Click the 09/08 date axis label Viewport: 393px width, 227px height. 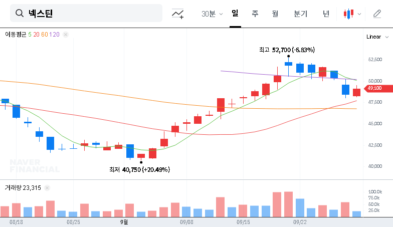coord(186,222)
